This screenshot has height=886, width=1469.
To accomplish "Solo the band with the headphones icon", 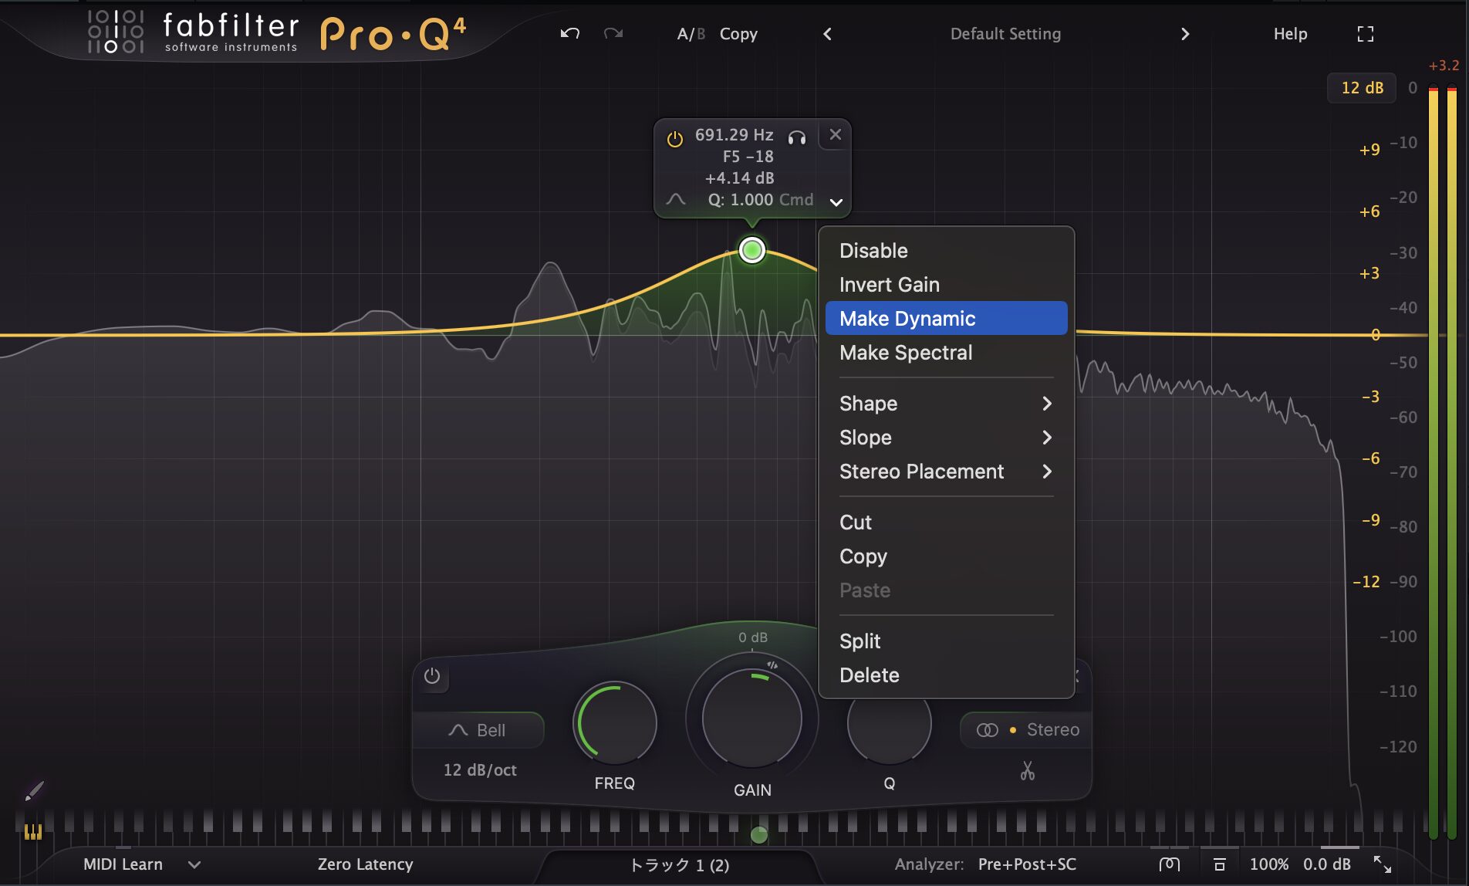I will [x=797, y=137].
